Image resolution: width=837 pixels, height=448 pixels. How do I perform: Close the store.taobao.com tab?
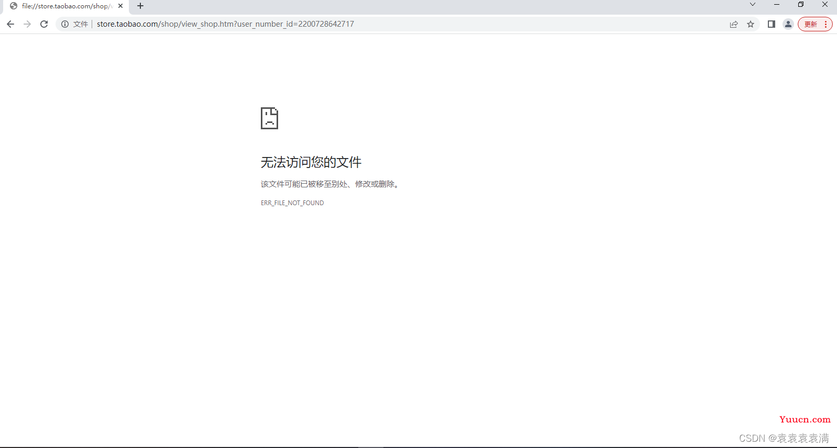click(x=120, y=6)
